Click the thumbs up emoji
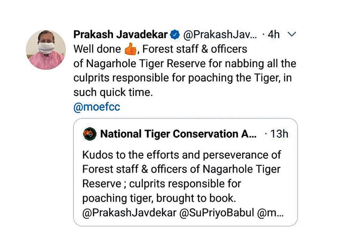 tap(130, 49)
